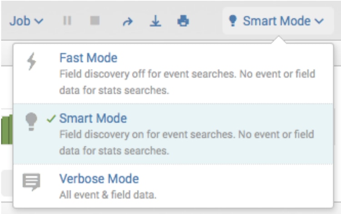The width and height of the screenshot is (341, 214).
Task: Select Verbose Mode search option
Action: (x=99, y=179)
